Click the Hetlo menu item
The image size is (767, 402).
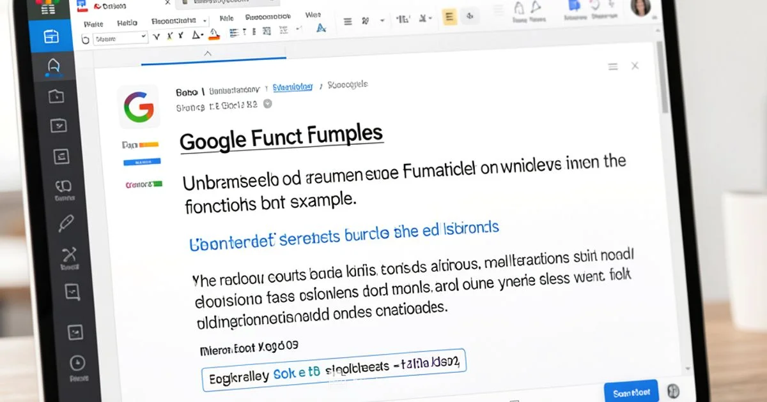pyautogui.click(x=126, y=22)
